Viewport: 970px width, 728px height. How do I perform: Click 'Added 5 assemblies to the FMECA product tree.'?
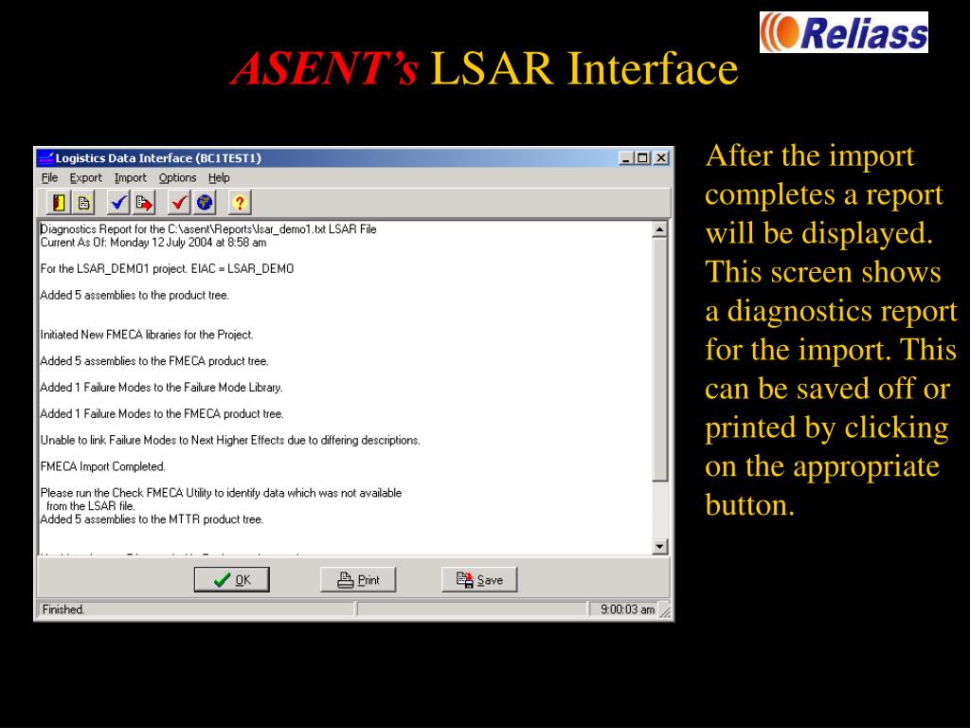click(154, 361)
